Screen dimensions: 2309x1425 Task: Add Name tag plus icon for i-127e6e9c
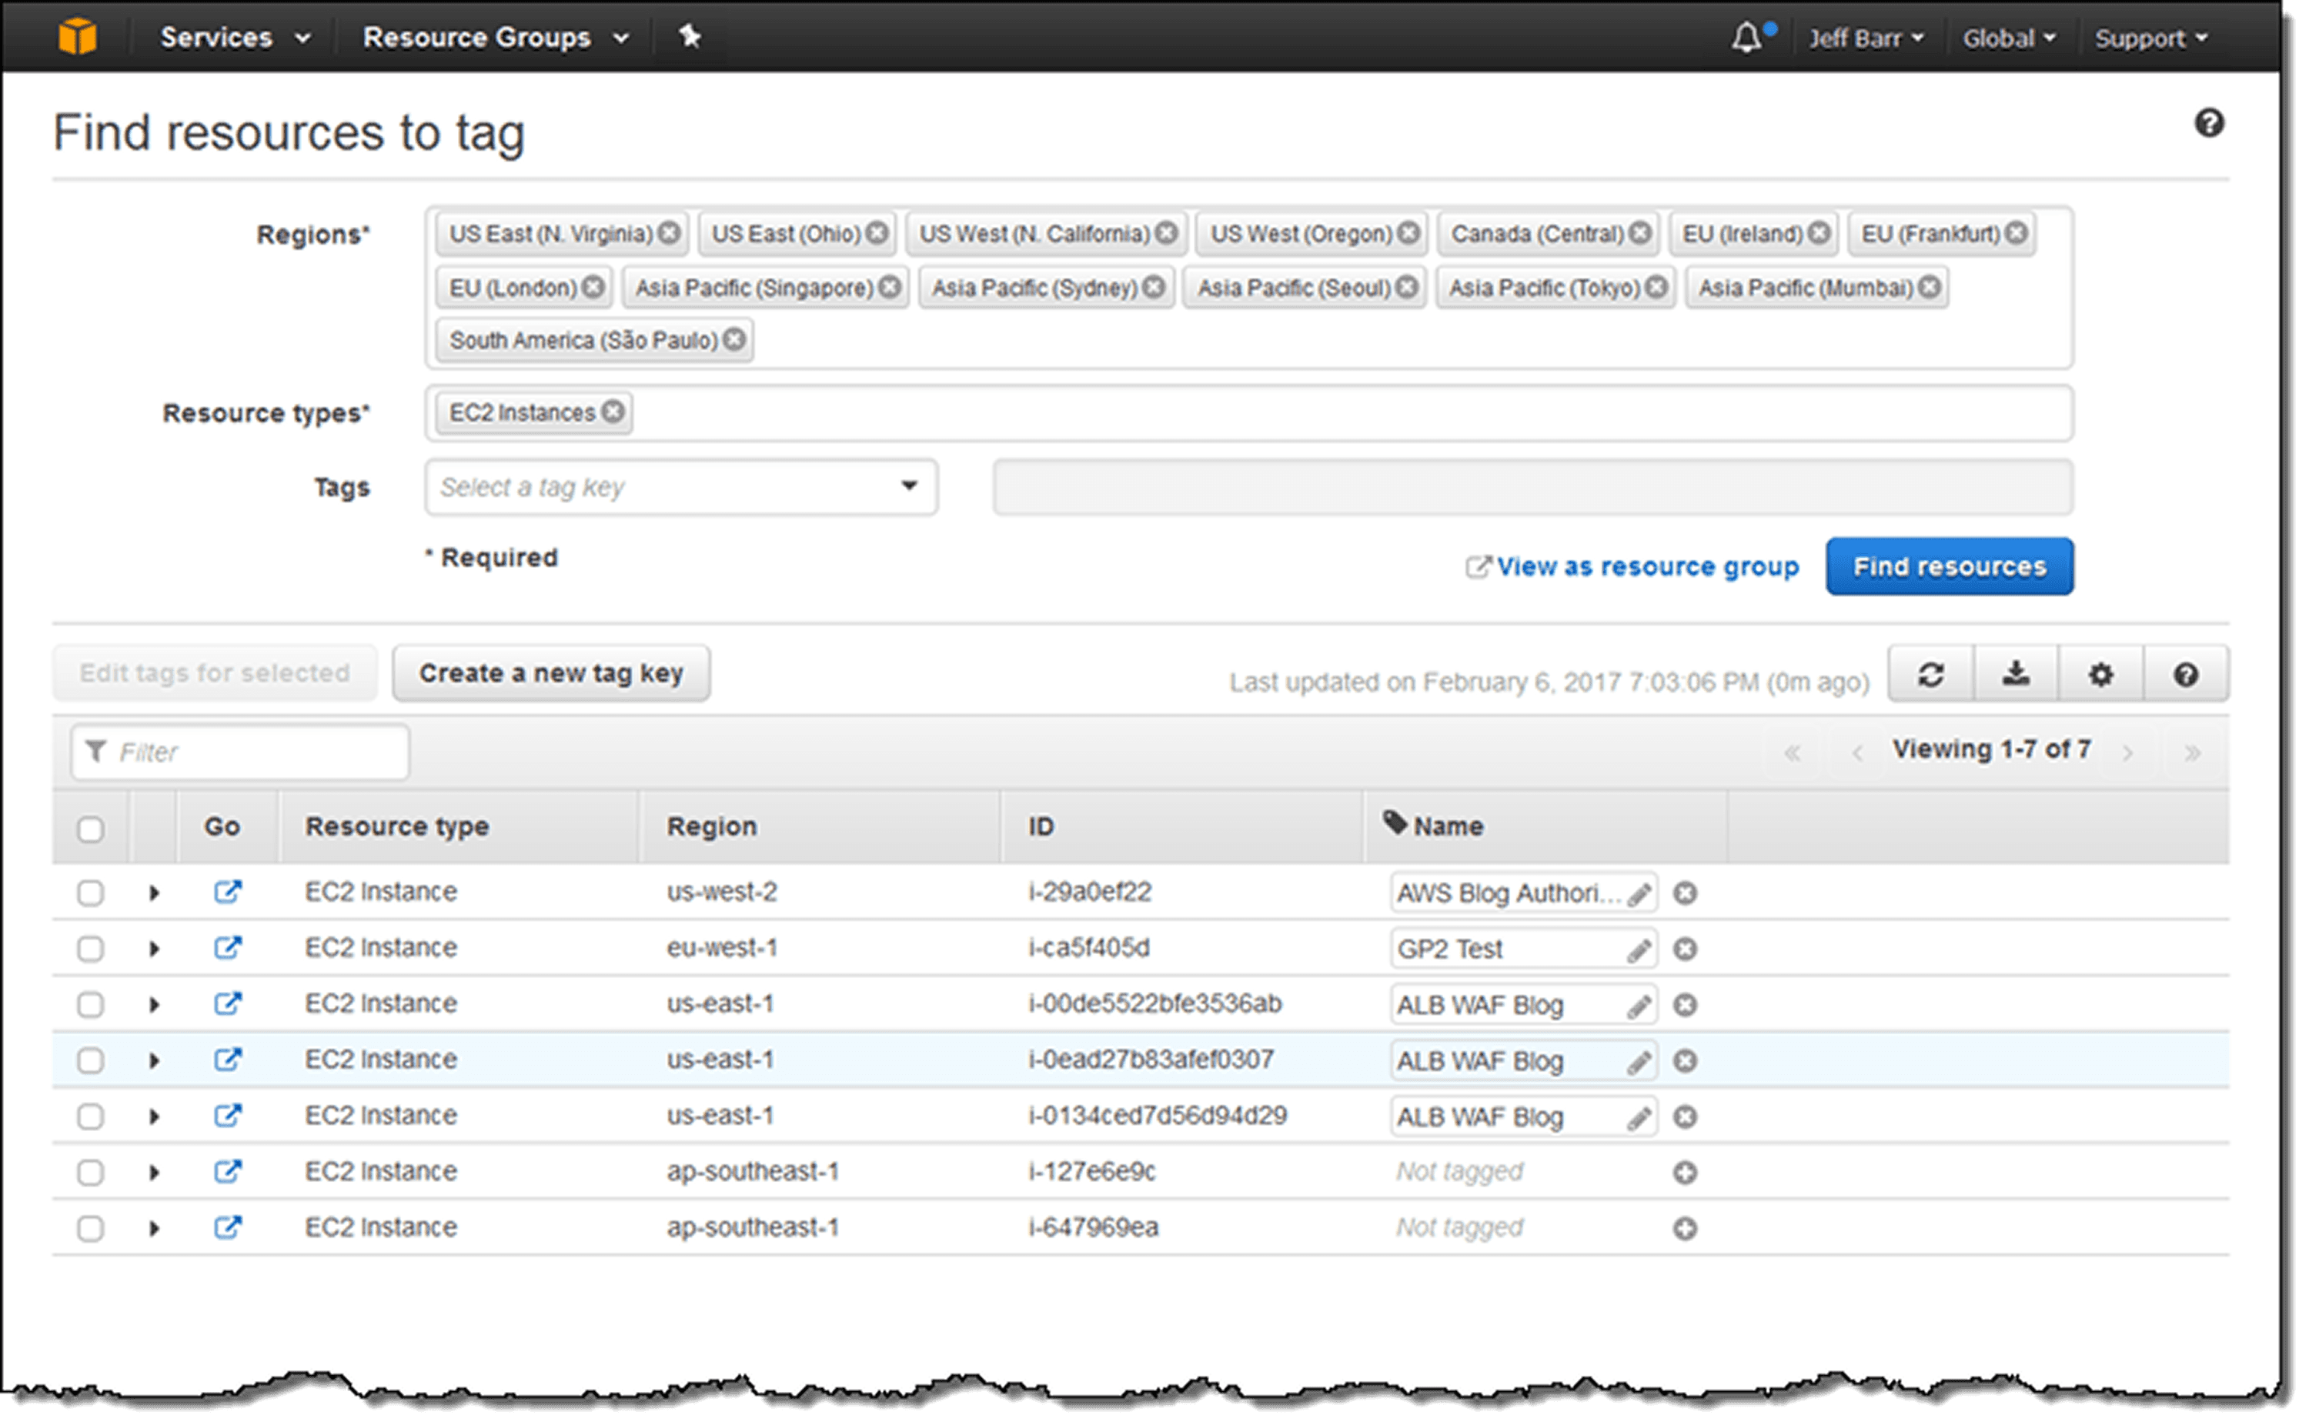click(1684, 1173)
